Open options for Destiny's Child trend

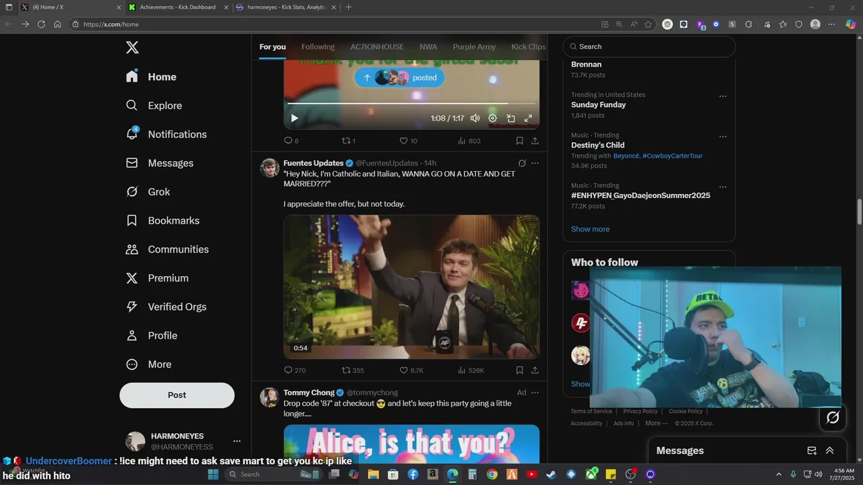[723, 137]
